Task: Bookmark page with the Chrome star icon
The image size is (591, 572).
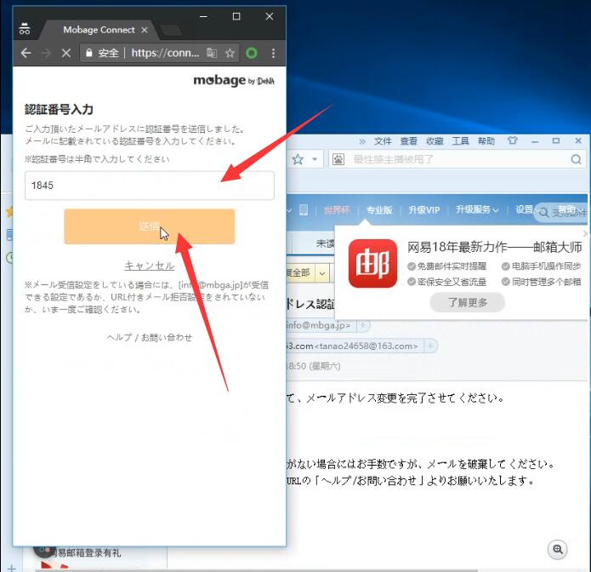Action: (x=230, y=54)
